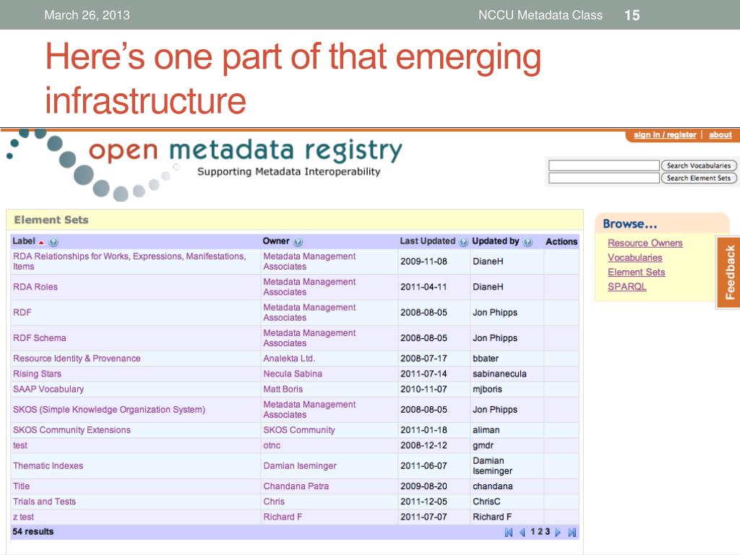Screen dimensions: 740x555
Task: Open owner Matt Boris
Action: coord(283,390)
